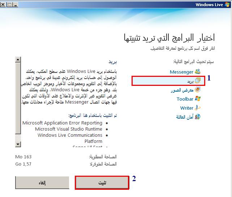Click the أمان العائلة family safety icon
Viewport: 232px width, 197px height.
tap(198, 117)
